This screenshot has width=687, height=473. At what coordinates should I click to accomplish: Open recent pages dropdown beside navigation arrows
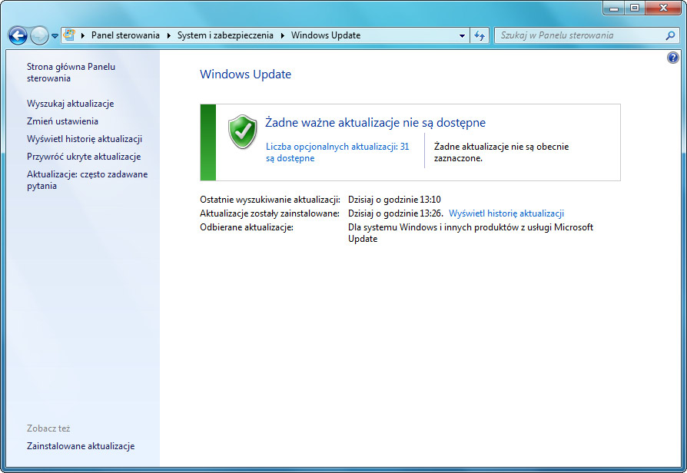pos(55,36)
